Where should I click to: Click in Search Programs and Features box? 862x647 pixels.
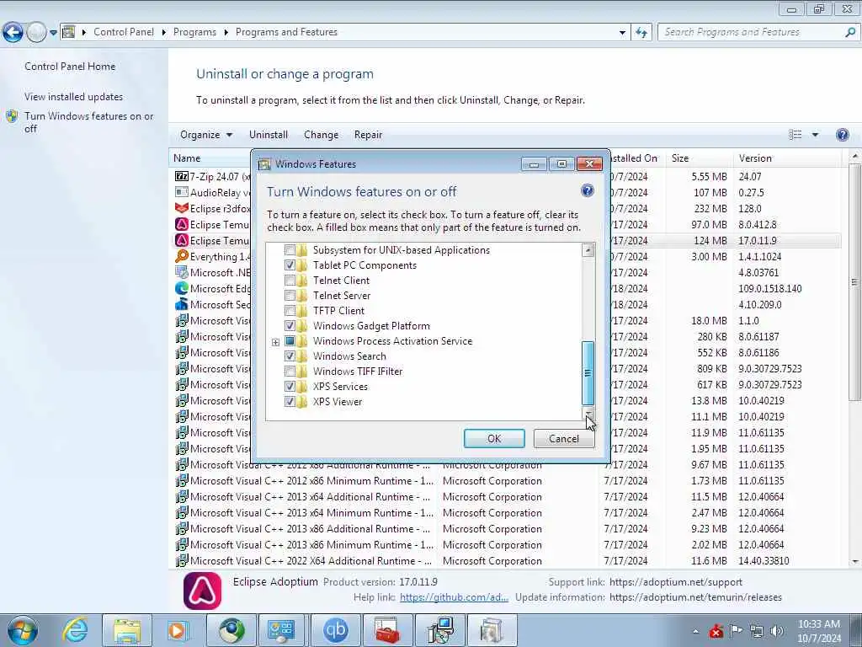click(x=750, y=33)
